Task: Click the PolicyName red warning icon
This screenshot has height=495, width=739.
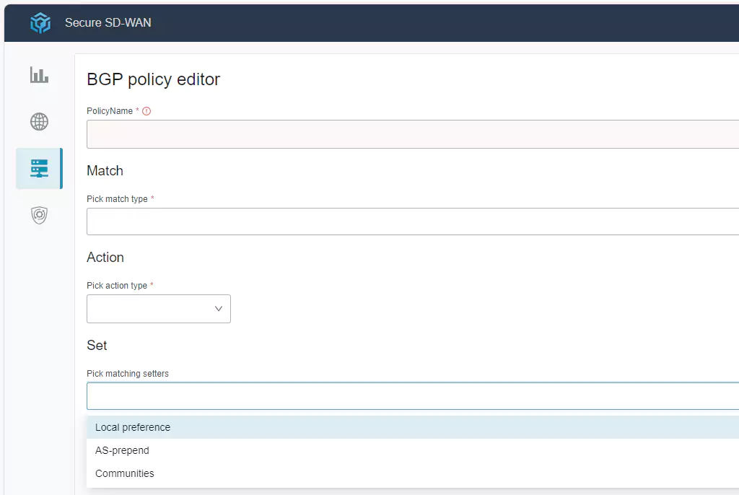Action: point(147,111)
